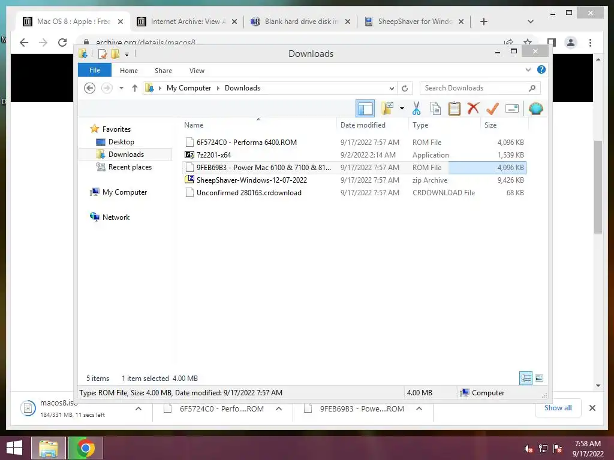The width and height of the screenshot is (614, 460).
Task: Click the blue shell icon in toolbar
Action: [535, 108]
